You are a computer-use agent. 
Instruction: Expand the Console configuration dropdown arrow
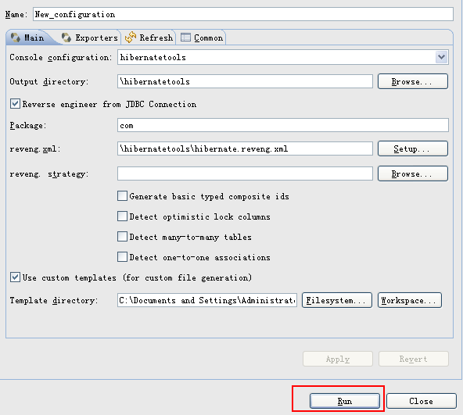(441, 57)
